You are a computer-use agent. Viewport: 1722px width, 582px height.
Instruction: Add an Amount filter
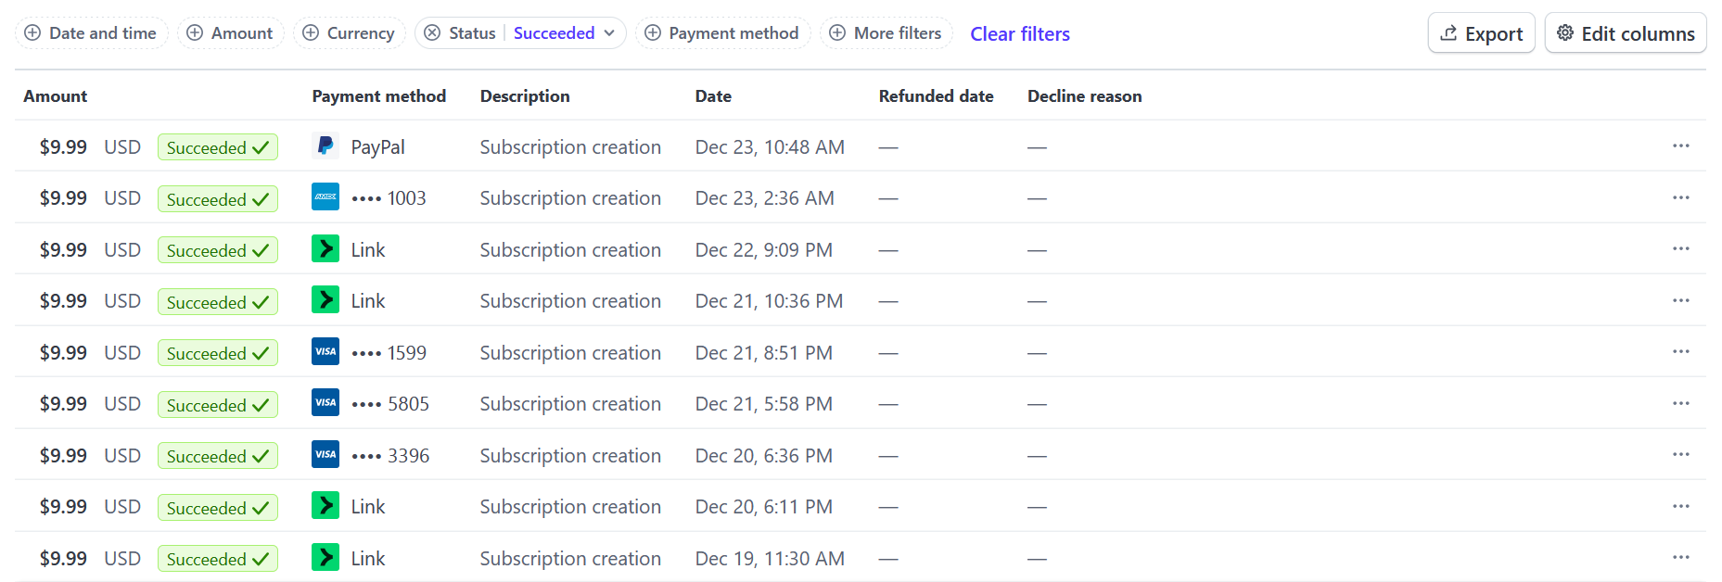coord(230,33)
